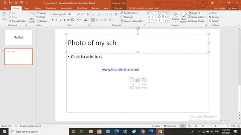Select slide 1 thumbnail My School
The width and height of the screenshot is (241, 135).
point(18,38)
